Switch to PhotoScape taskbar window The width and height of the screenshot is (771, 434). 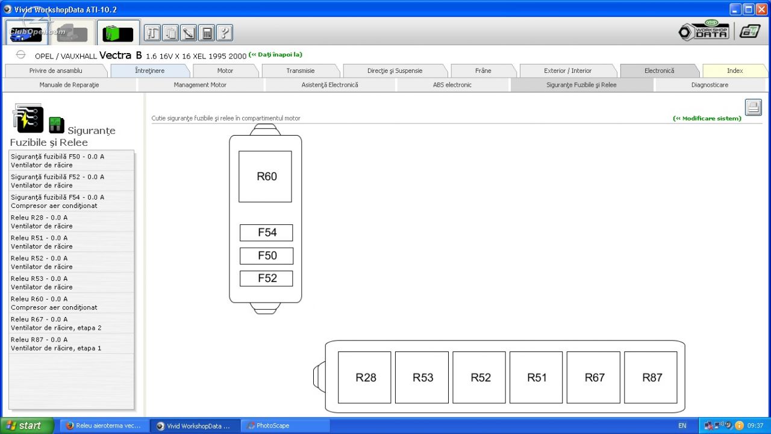[286, 426]
